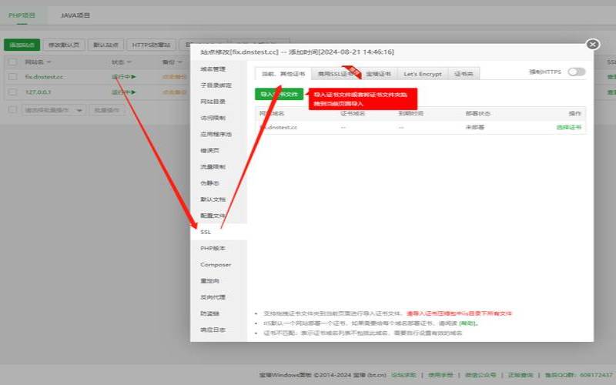Select the current/other certificate tab
Image resolution: width=616 pixels, height=385 pixels.
click(x=283, y=74)
